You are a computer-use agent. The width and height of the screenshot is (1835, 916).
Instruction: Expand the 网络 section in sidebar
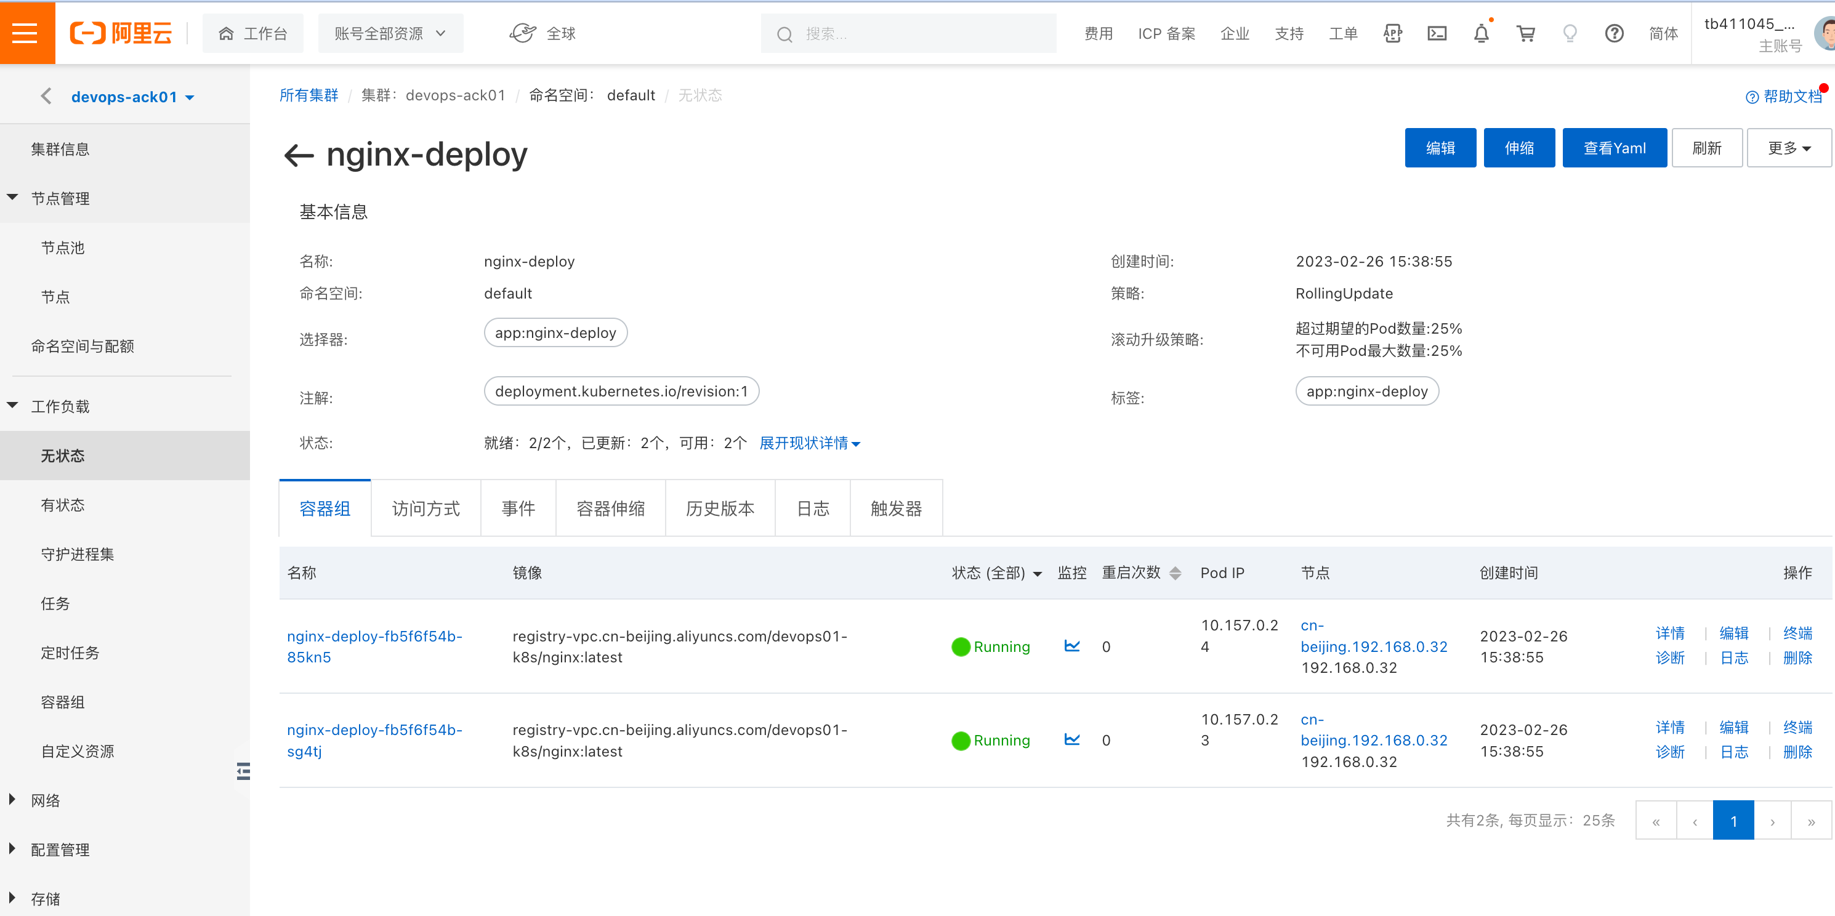pyautogui.click(x=45, y=800)
